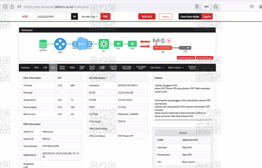
Task: Select the red ONT modem icon
Action: (162, 48)
